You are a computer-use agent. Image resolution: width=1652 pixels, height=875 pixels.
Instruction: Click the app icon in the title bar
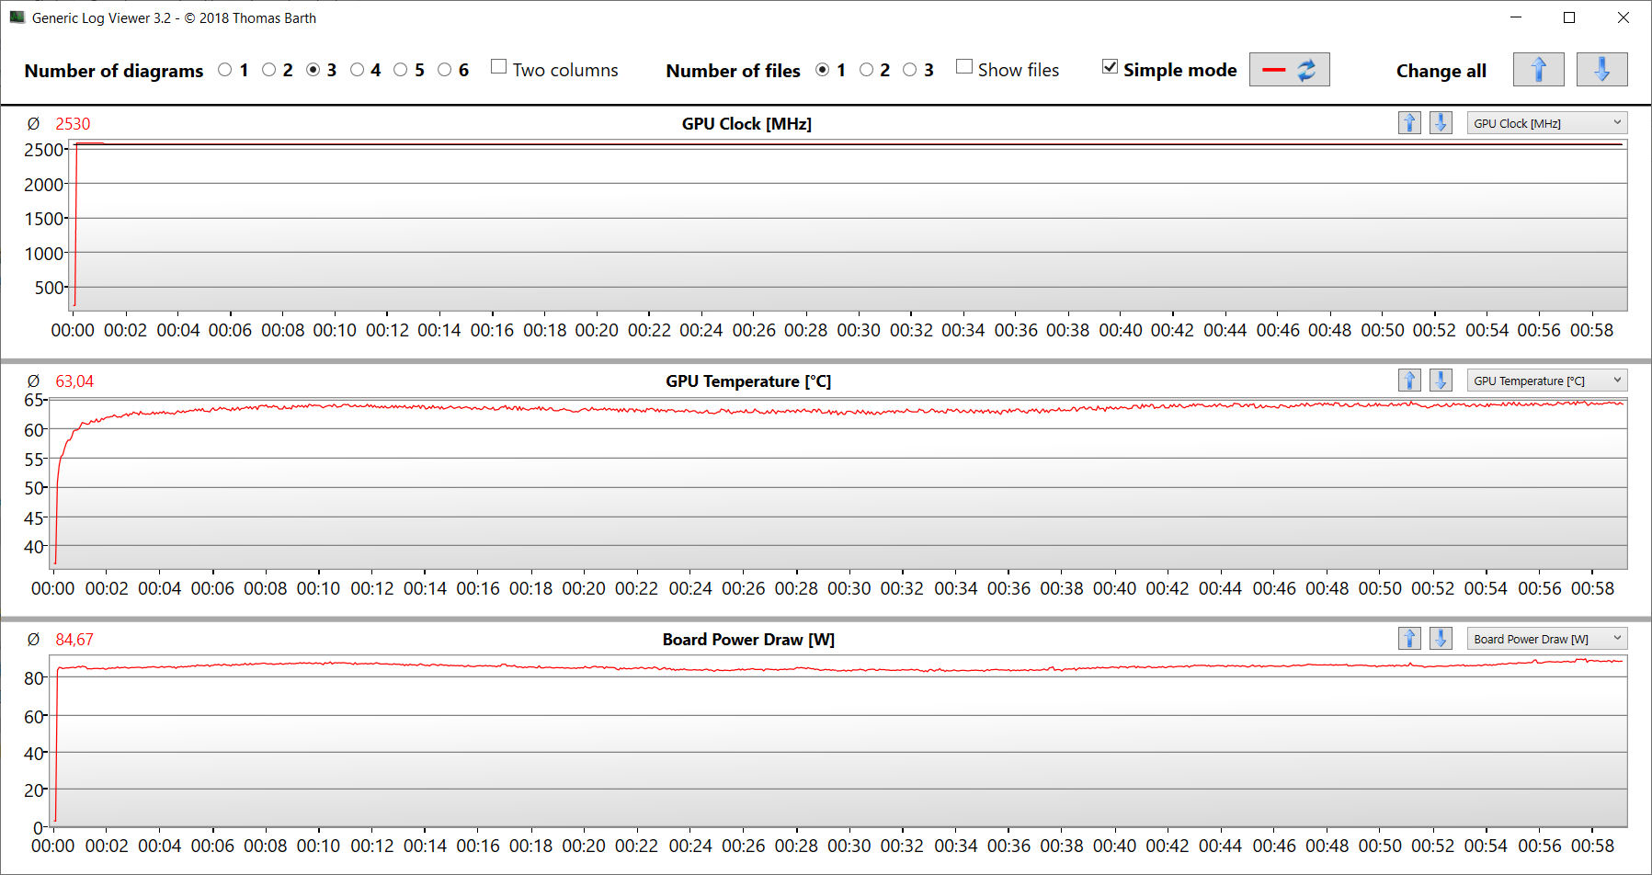[x=17, y=17]
